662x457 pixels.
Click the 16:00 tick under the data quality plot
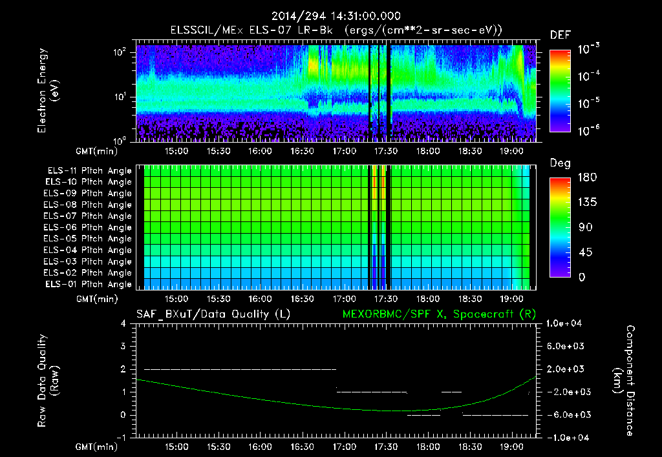pyautogui.click(x=260, y=447)
